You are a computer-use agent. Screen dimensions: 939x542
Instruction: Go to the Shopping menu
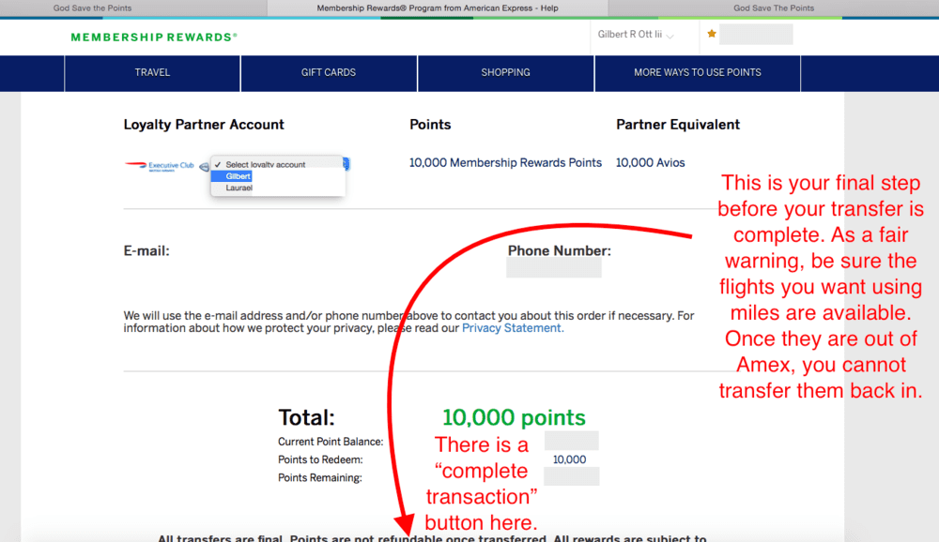(505, 73)
